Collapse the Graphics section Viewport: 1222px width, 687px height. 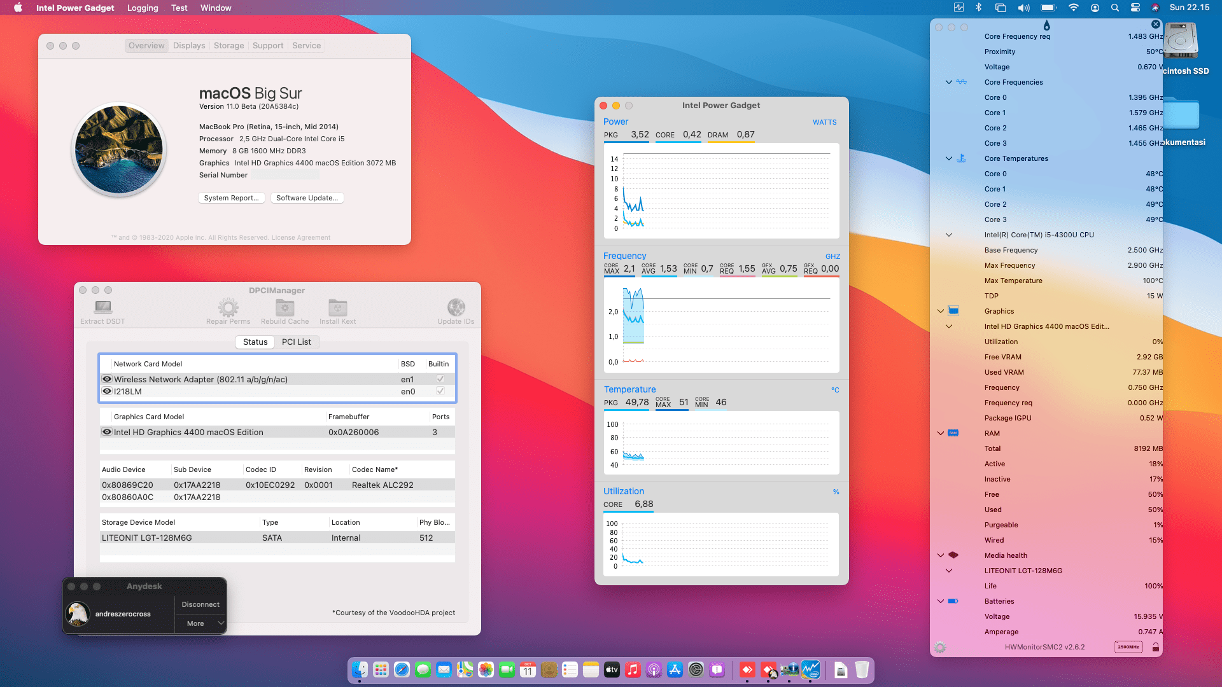(941, 311)
